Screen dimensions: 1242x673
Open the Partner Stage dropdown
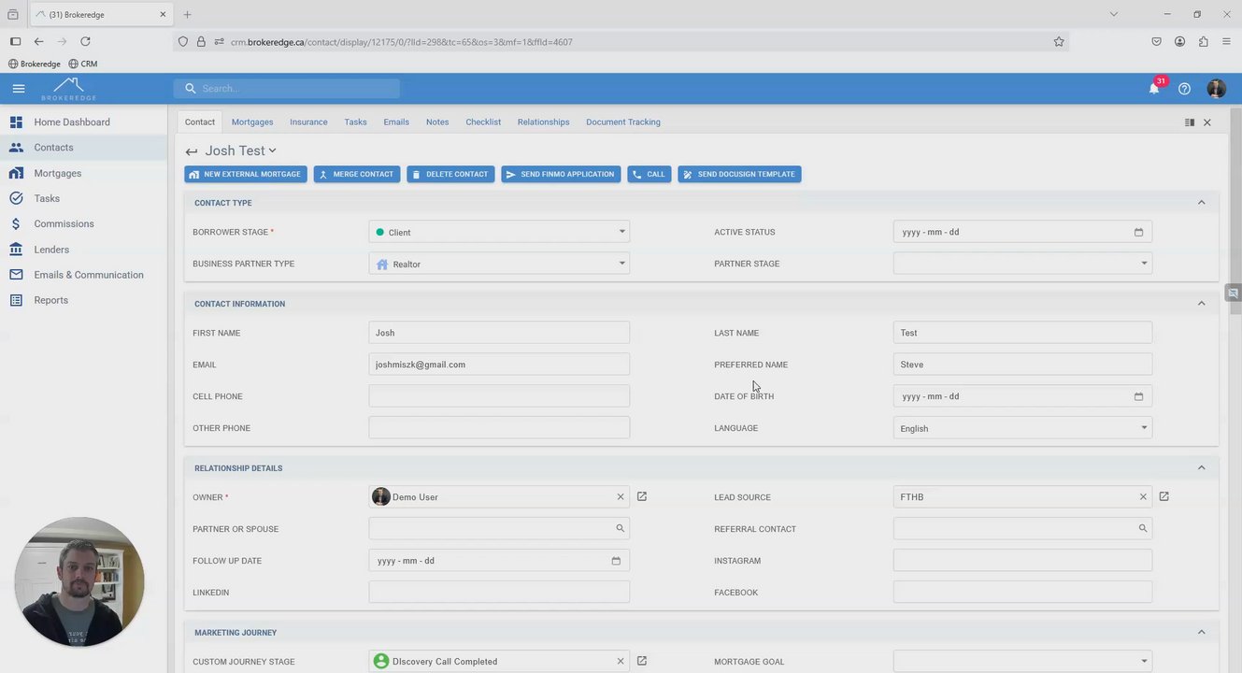(x=1022, y=264)
